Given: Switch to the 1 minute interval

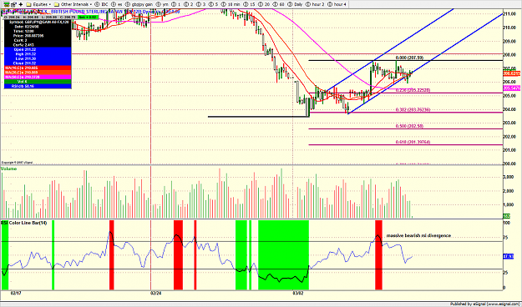Looking at the screenshot, I should 176,4.
